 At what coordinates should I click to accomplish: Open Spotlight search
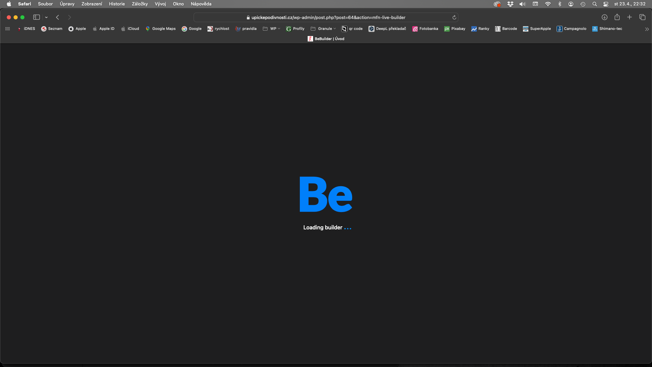coord(595,4)
